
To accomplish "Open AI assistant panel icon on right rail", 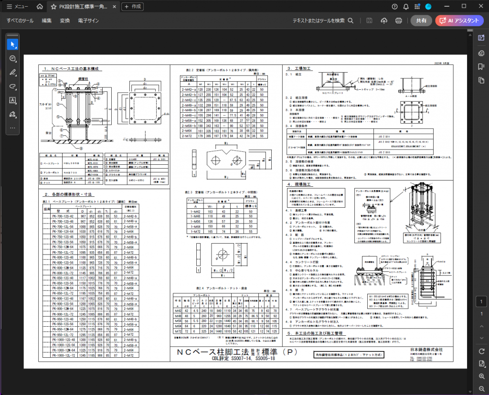I will pos(481,38).
